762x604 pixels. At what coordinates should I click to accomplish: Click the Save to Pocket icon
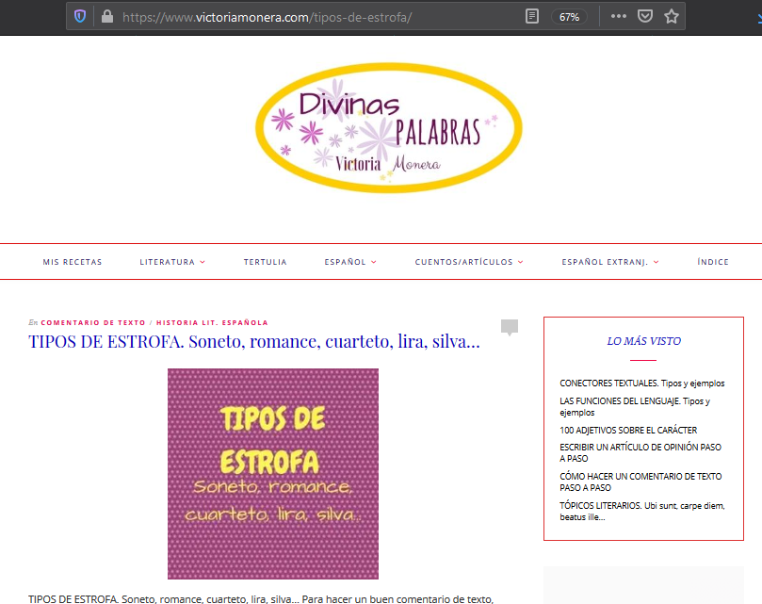(645, 16)
